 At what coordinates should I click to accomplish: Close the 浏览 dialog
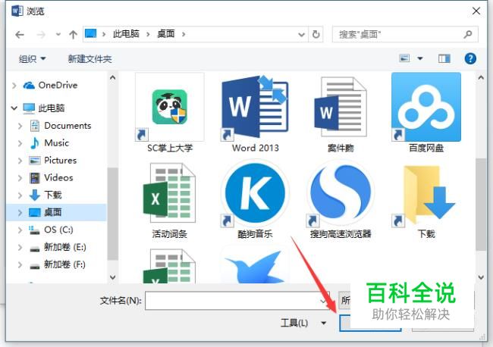[476, 11]
